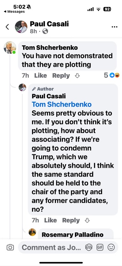The image size is (122, 266).
Task: Expand the arrow under Tom Shcherbenko's comment
Action: [x=77, y=76]
